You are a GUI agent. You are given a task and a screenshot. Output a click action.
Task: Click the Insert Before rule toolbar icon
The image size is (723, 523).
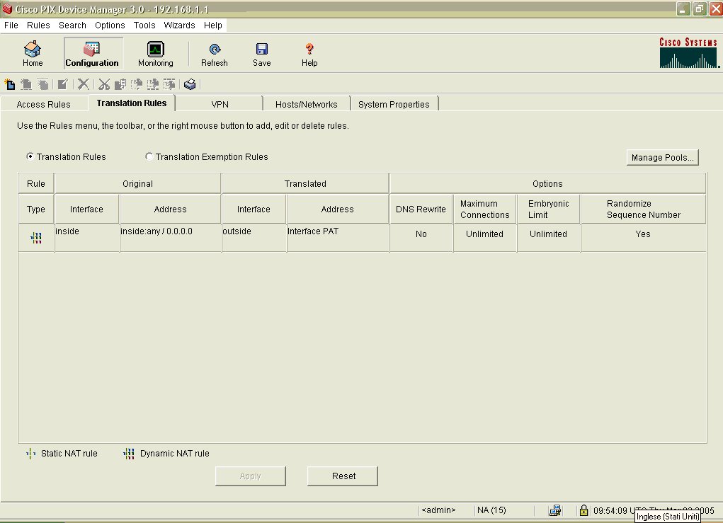coord(26,84)
